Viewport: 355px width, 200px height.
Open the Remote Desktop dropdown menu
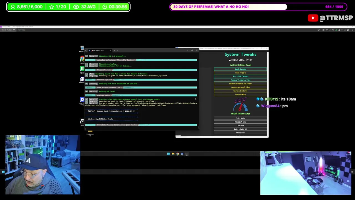[x=14, y=30]
